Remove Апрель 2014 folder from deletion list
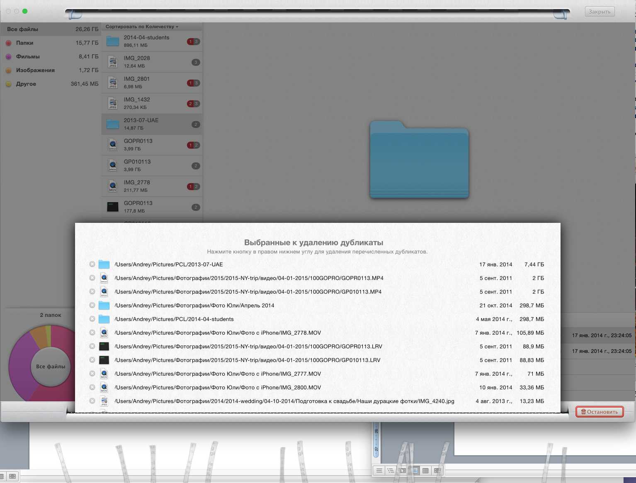 pos(92,305)
